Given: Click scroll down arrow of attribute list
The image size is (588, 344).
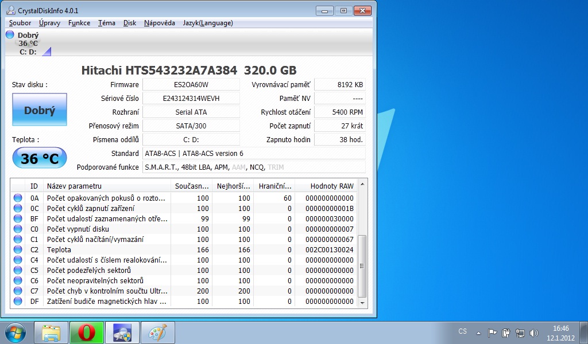Looking at the screenshot, I should point(362,303).
